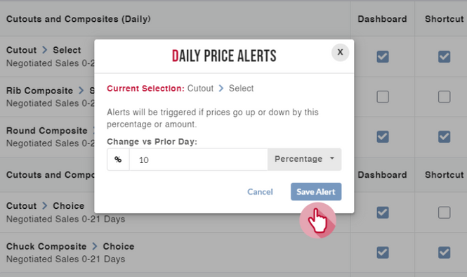Select the Cutout Choice row label

pyautogui.click(x=45, y=206)
